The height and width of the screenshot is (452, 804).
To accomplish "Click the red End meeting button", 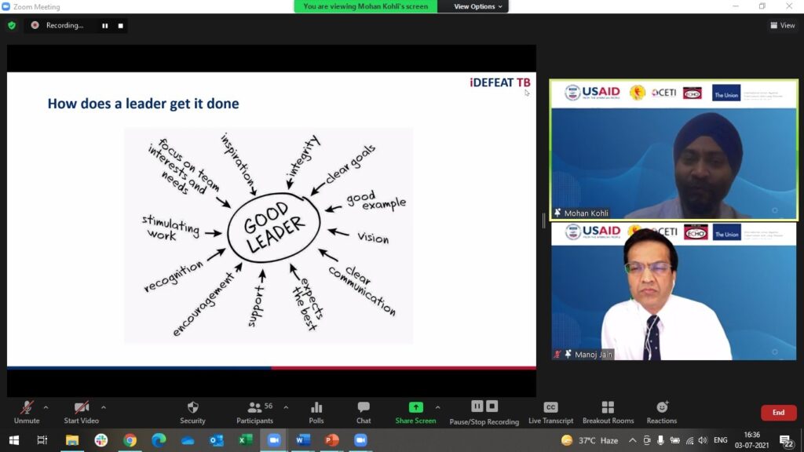I will point(778,413).
